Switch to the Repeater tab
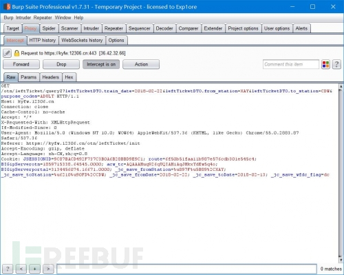The image size is (344, 275). (x=114, y=28)
